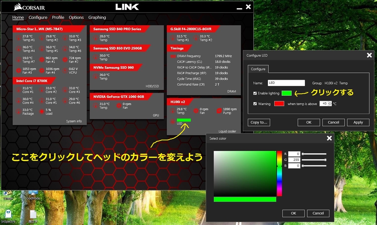Open the GodMode desktop icon
Image resolution: width=377 pixels, height=225 pixels.
click(x=33, y=195)
